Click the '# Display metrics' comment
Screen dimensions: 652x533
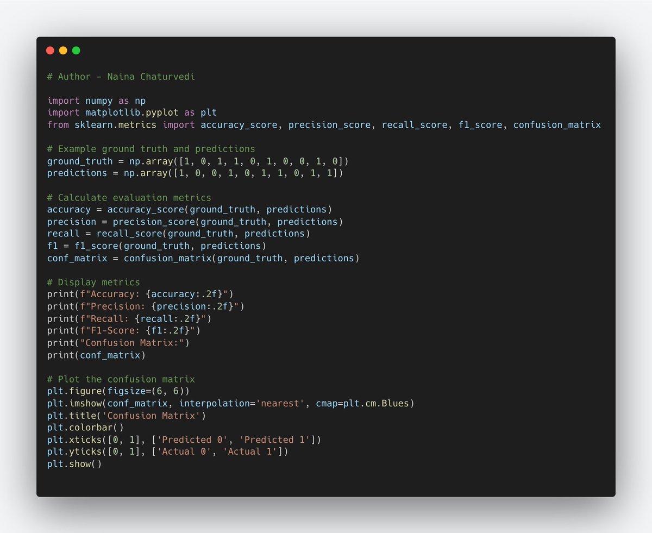click(93, 282)
